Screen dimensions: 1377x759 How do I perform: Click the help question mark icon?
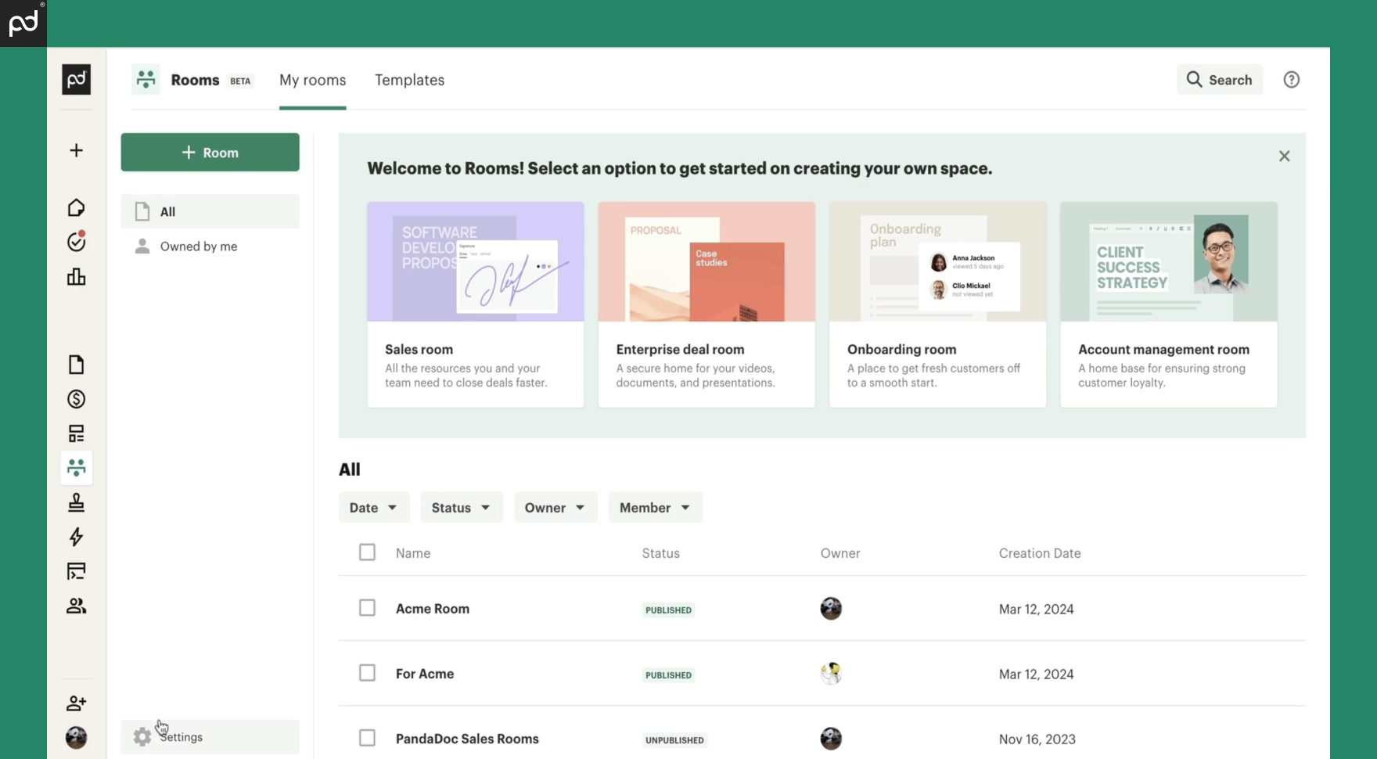point(1292,80)
